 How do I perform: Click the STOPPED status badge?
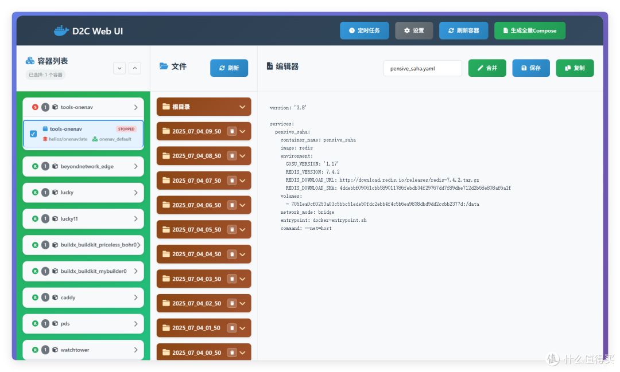126,129
